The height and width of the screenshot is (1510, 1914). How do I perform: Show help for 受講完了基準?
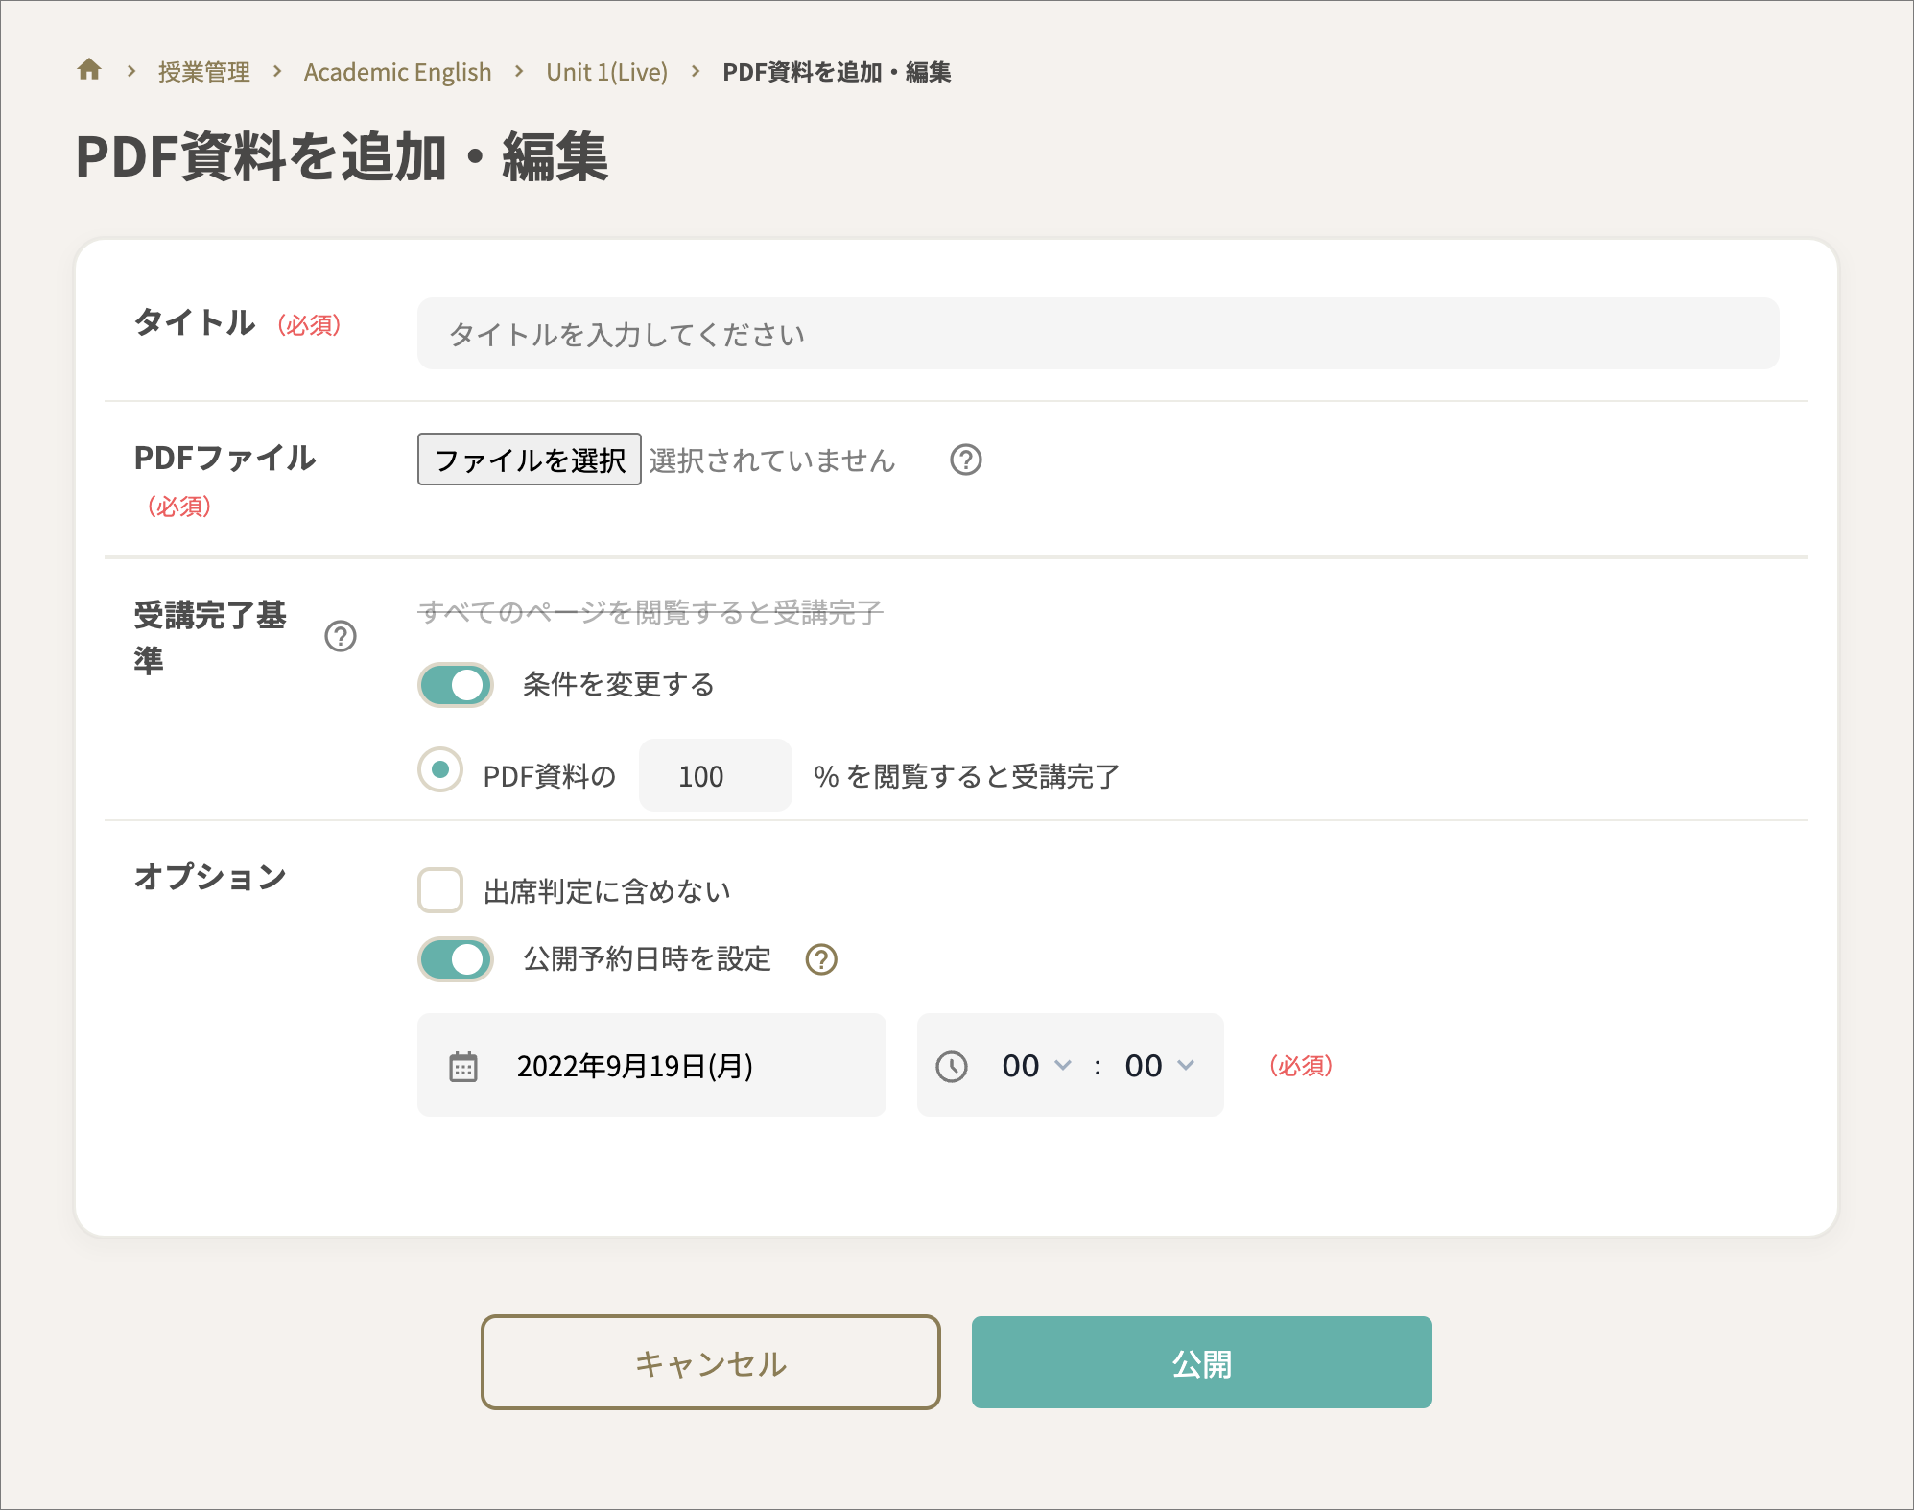tap(341, 636)
